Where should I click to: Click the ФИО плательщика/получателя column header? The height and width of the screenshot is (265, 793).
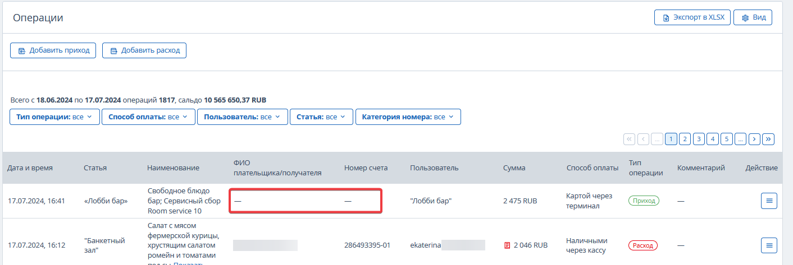click(277, 168)
